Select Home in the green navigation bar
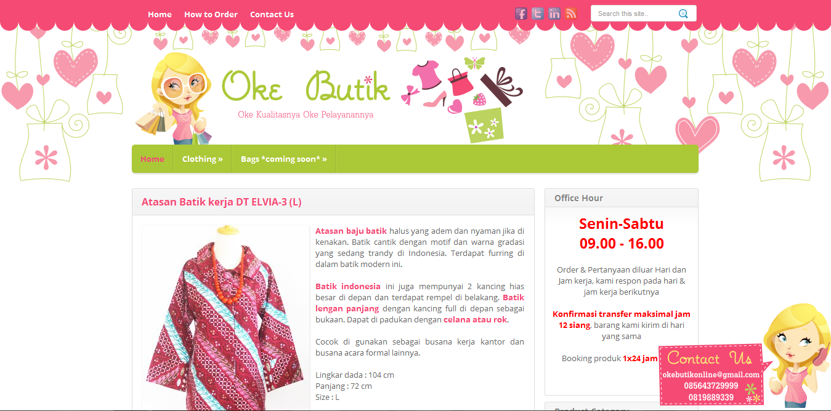831x411 pixels. click(x=152, y=159)
